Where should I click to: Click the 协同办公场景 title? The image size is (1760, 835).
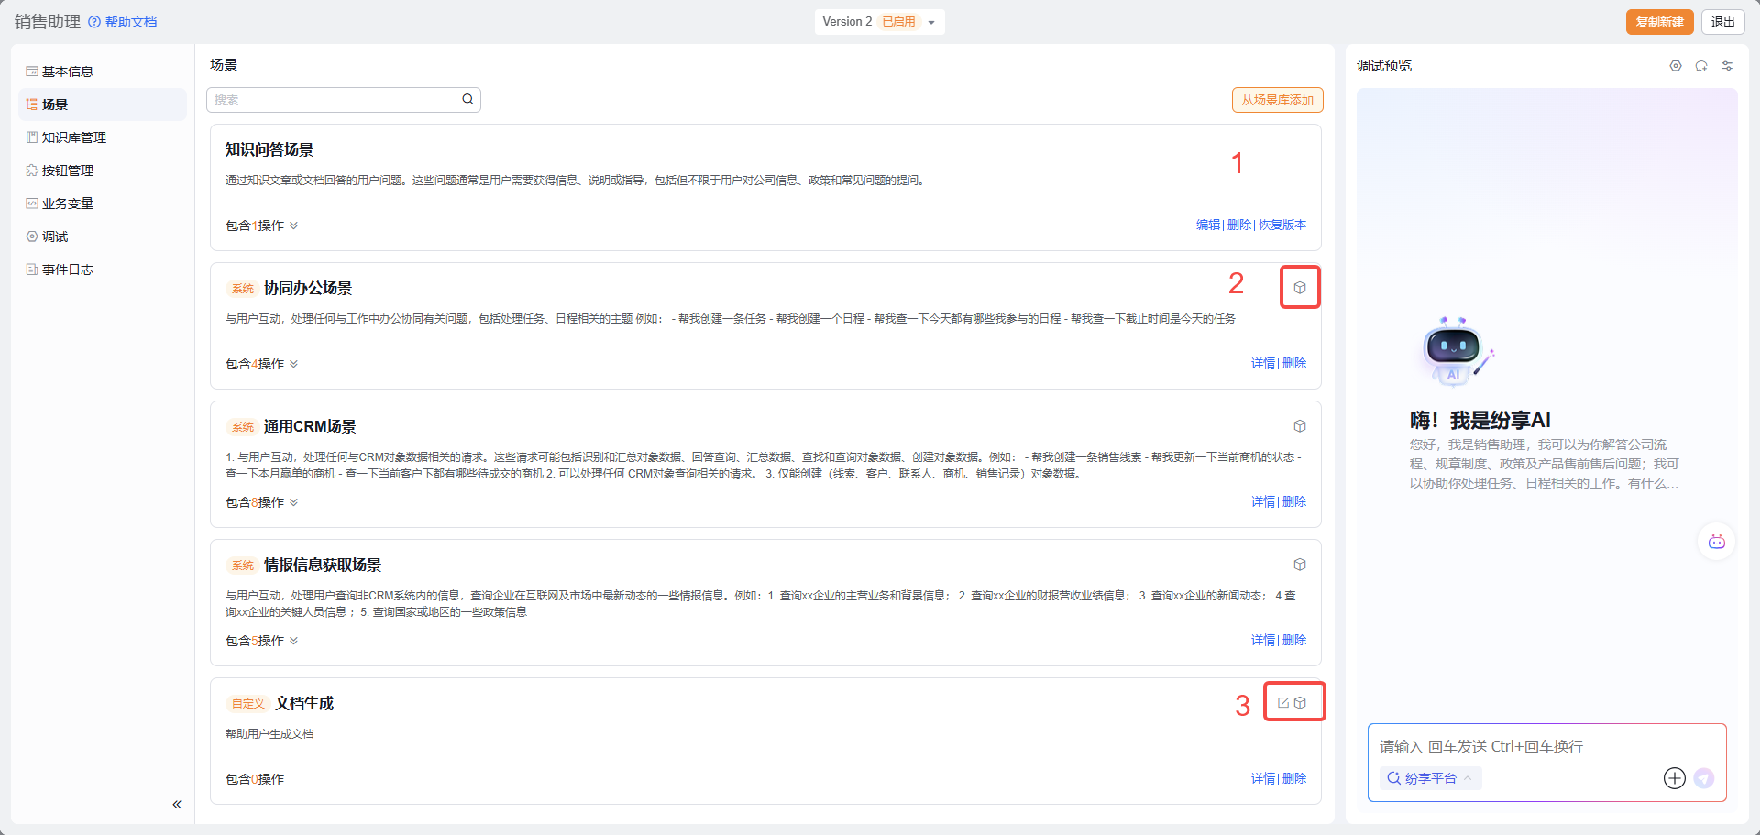(308, 288)
